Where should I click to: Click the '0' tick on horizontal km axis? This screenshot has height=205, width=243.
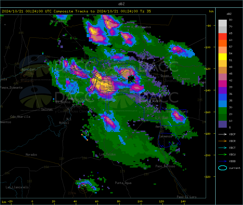click(32, 201)
